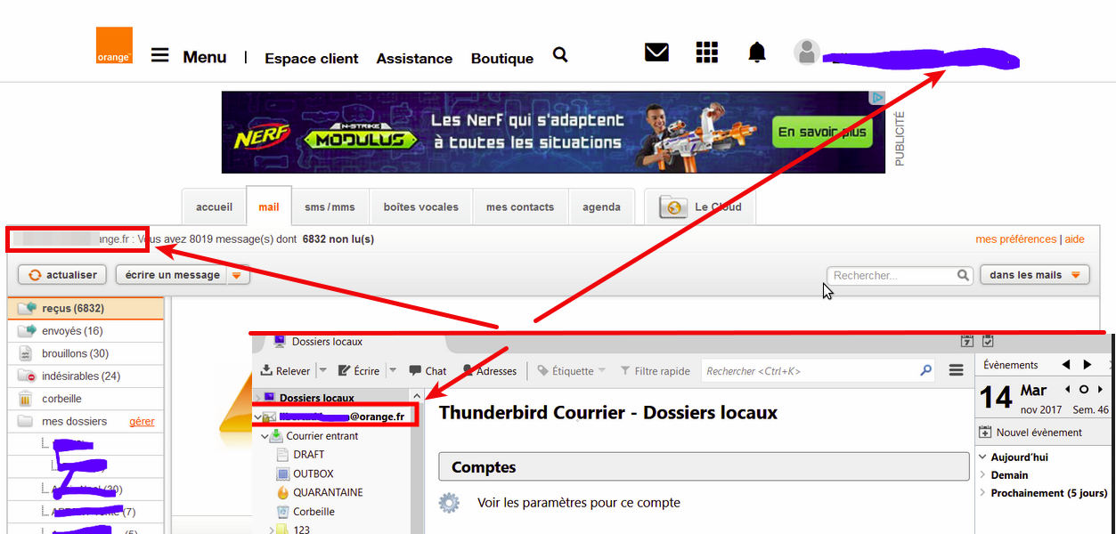The width and height of the screenshot is (1116, 534).
Task: Click today circle in mini calendar header
Action: 1084,389
